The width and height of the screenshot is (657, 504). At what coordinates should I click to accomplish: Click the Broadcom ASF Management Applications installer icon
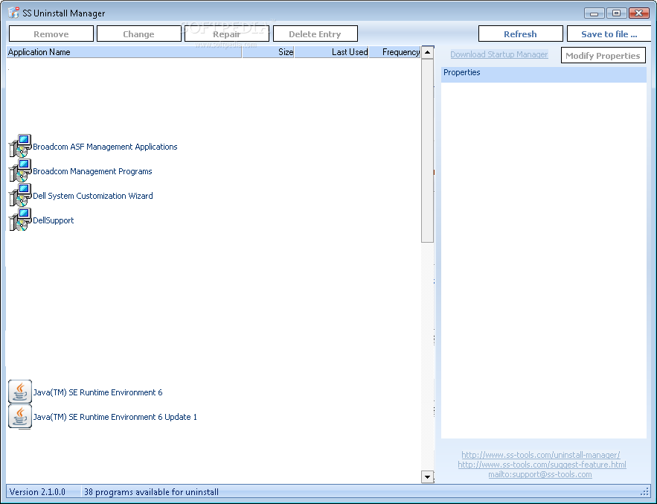point(20,146)
